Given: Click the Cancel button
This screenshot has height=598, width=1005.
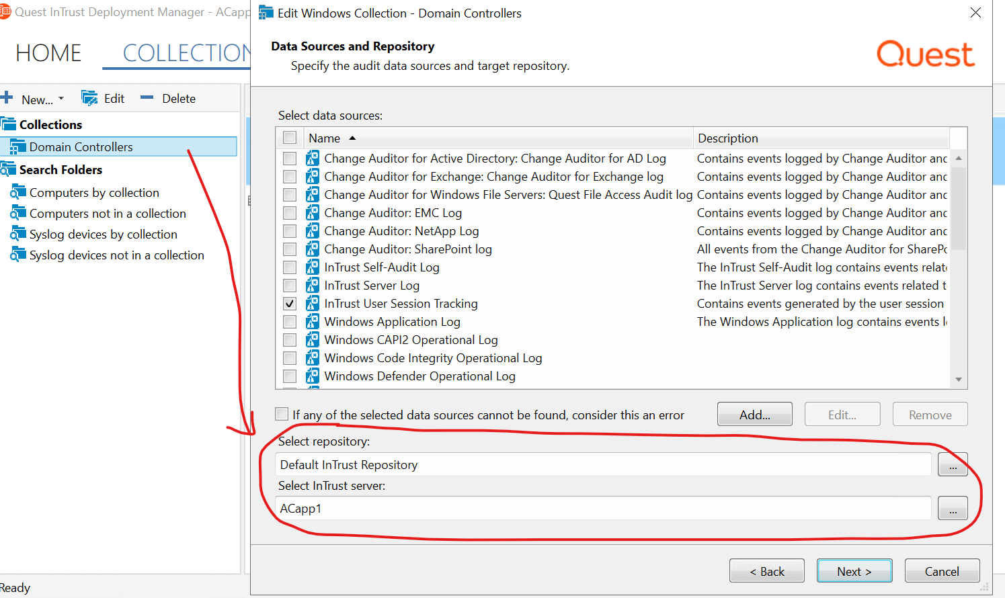Looking at the screenshot, I should tap(942, 571).
